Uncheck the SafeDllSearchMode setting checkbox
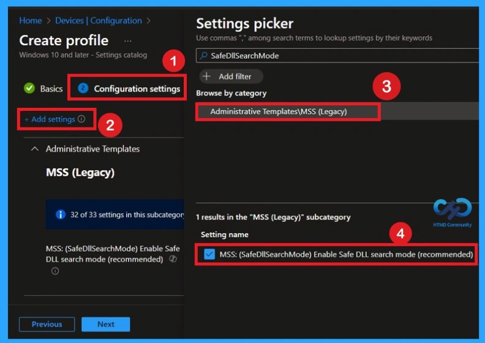This screenshot has height=343, width=485. click(x=209, y=254)
